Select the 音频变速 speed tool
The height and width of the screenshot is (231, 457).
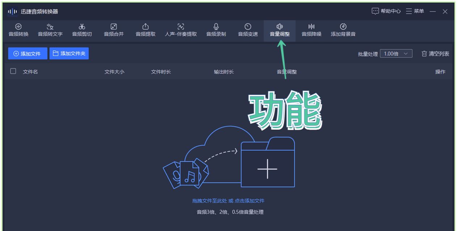[x=248, y=30]
